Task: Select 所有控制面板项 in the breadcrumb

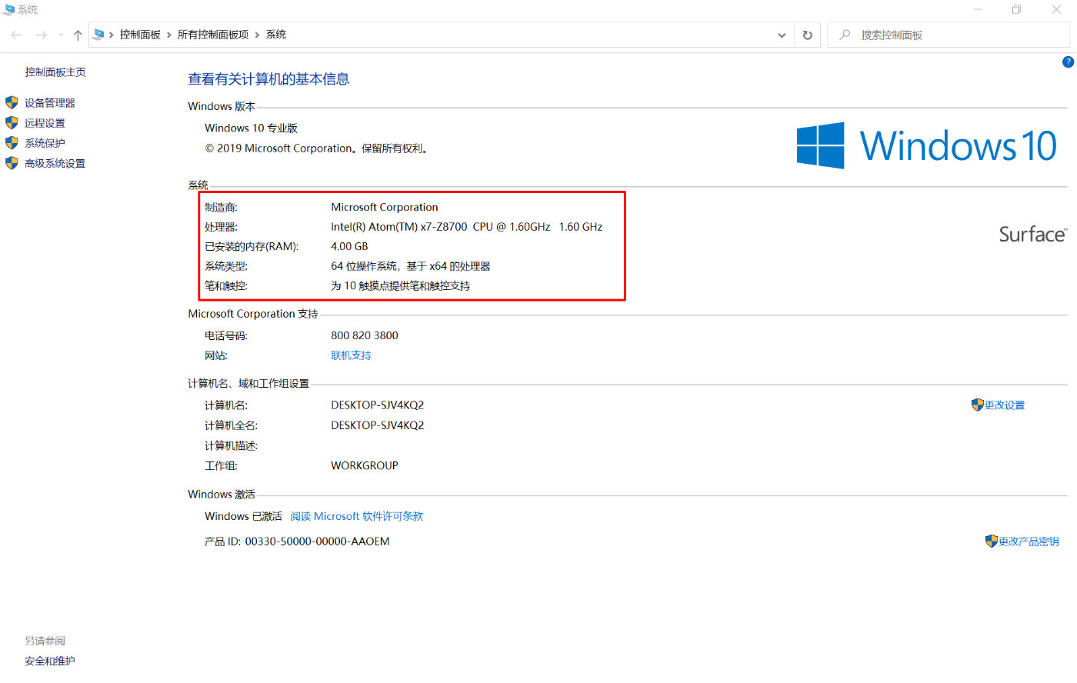Action: 213,35
